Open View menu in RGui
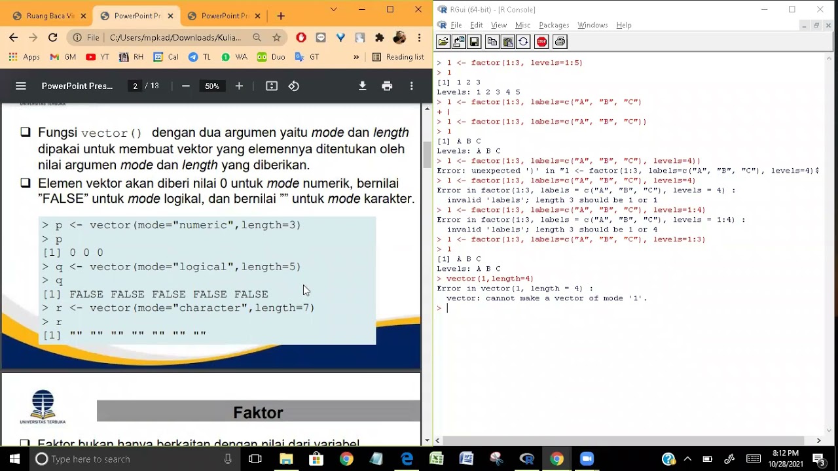 [x=499, y=25]
